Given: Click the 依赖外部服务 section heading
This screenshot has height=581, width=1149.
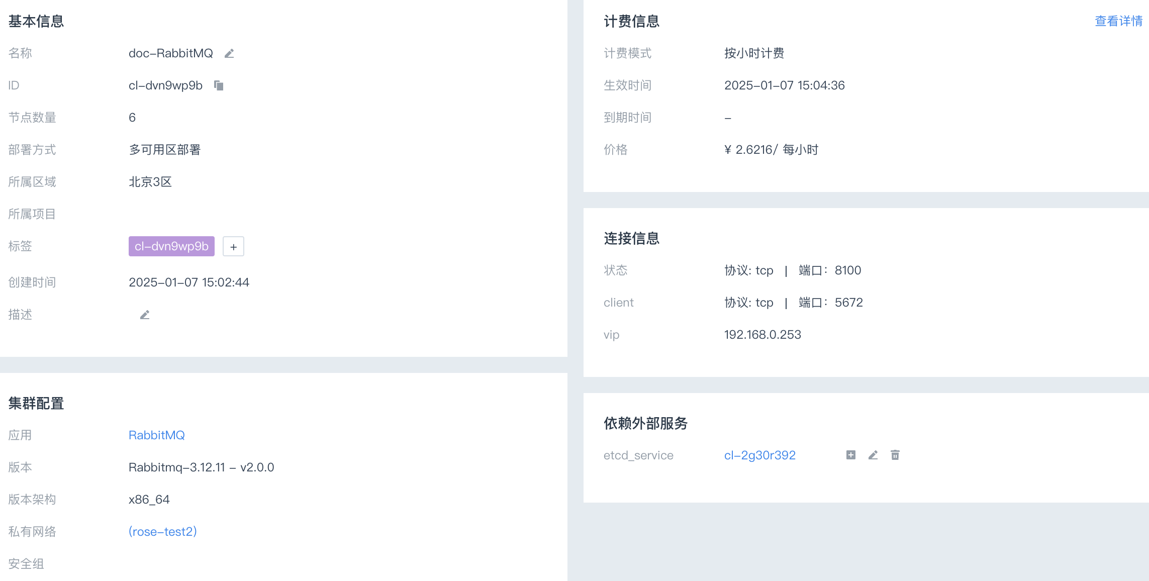Looking at the screenshot, I should click(x=646, y=423).
